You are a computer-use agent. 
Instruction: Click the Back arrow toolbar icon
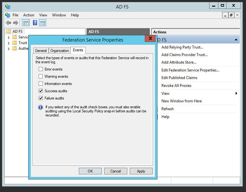coord(8,23)
